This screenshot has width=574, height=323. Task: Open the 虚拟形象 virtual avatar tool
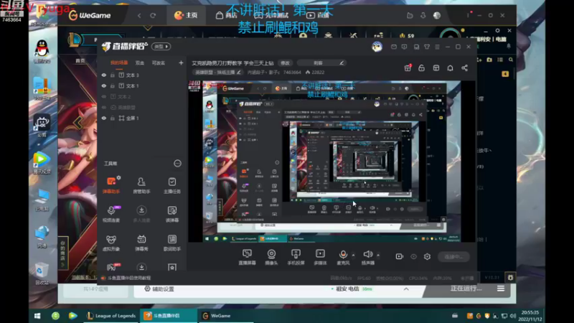pyautogui.click(x=111, y=243)
